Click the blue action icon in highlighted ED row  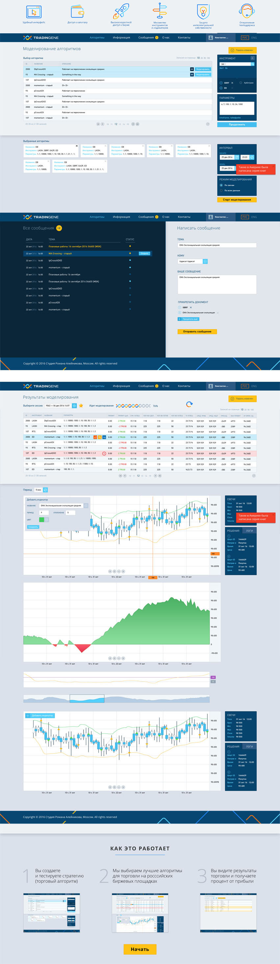[x=104, y=437]
